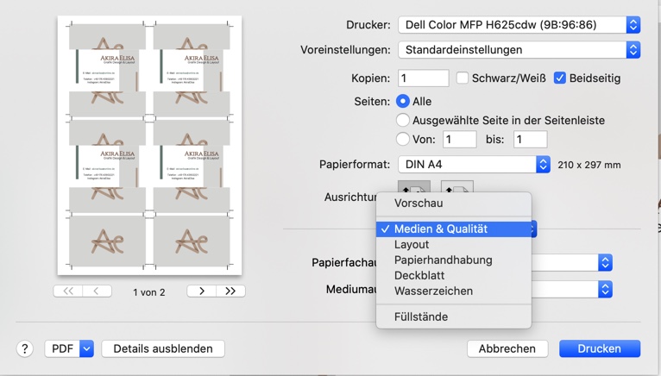This screenshot has height=376, width=661.
Task: Open the PDF options arrow
Action: click(86, 348)
